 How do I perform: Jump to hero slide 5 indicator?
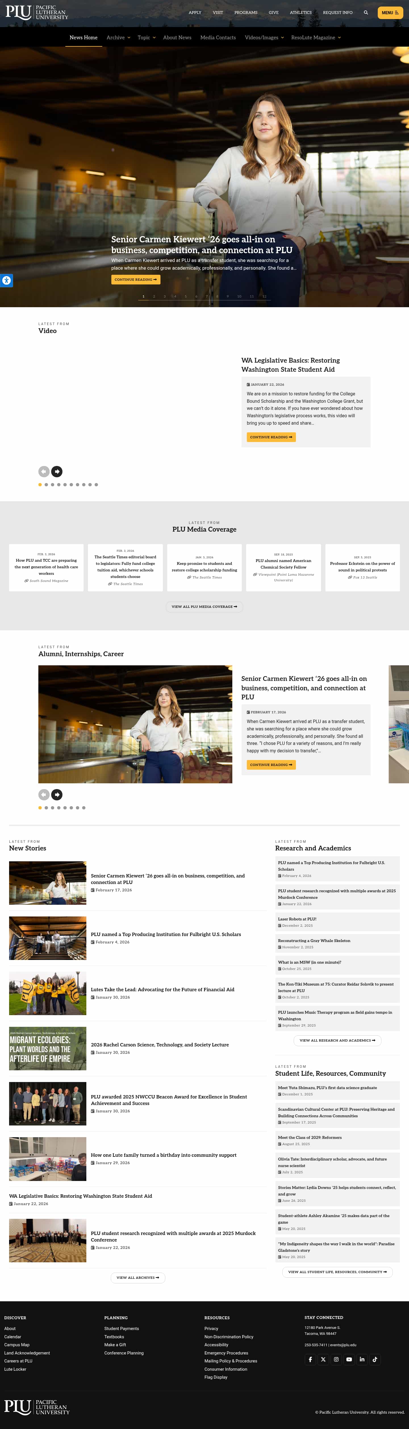186,296
